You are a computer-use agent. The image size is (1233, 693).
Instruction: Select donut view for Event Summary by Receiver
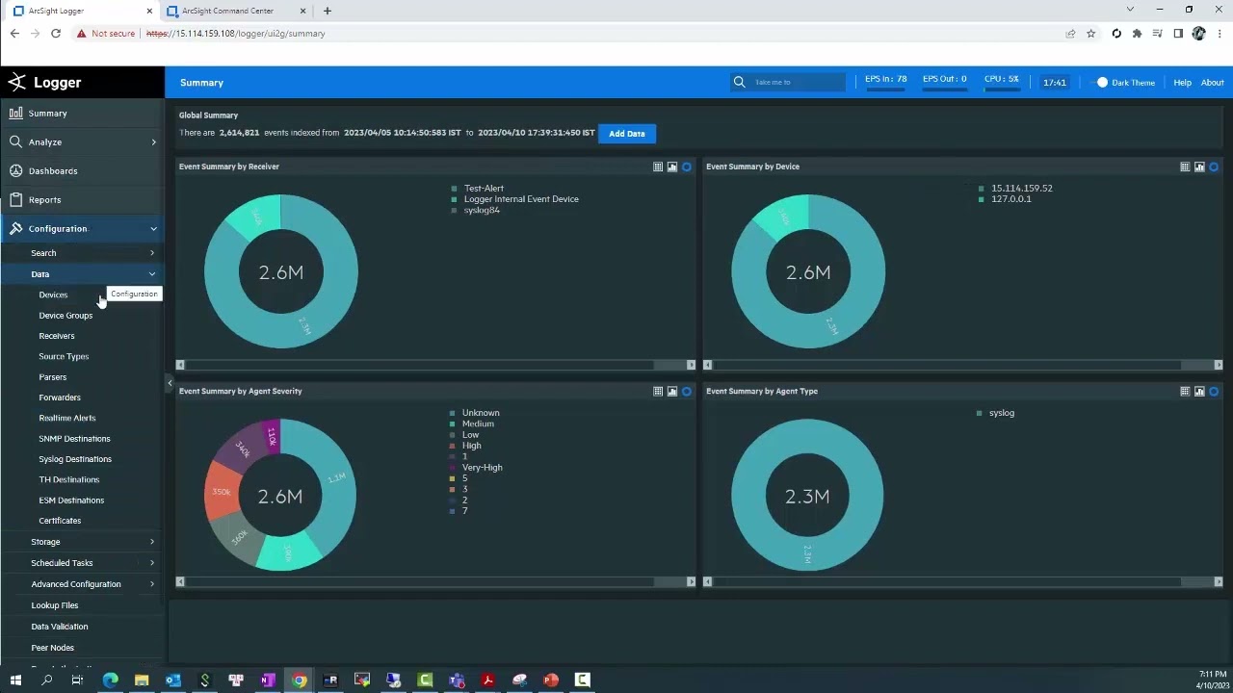(x=687, y=167)
